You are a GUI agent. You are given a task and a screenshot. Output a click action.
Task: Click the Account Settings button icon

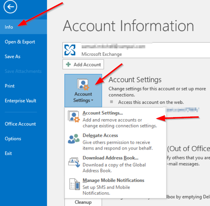tap(83, 84)
